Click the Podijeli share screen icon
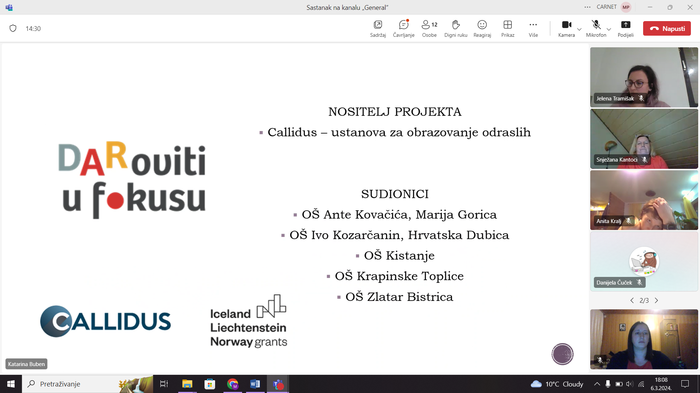700x393 pixels. click(x=626, y=25)
